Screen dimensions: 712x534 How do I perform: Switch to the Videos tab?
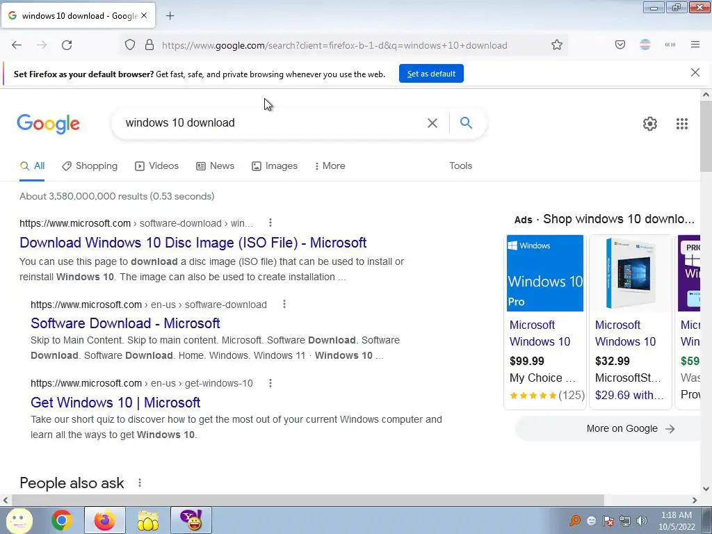click(157, 166)
